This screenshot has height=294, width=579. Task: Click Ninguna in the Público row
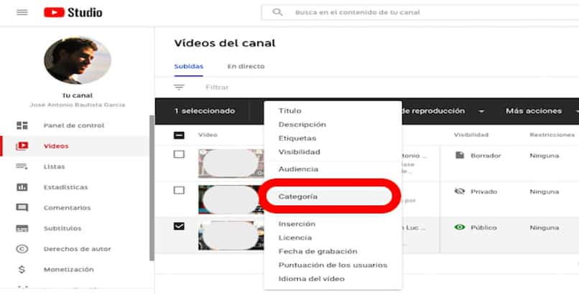point(545,228)
